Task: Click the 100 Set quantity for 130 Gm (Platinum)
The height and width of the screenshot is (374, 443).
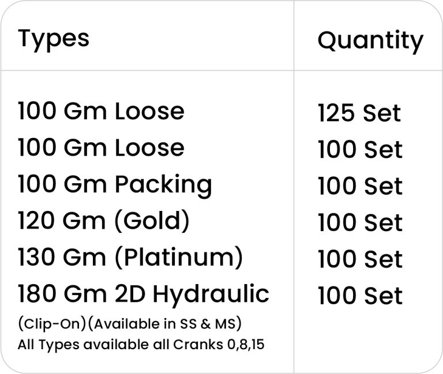Action: pyautogui.click(x=360, y=259)
